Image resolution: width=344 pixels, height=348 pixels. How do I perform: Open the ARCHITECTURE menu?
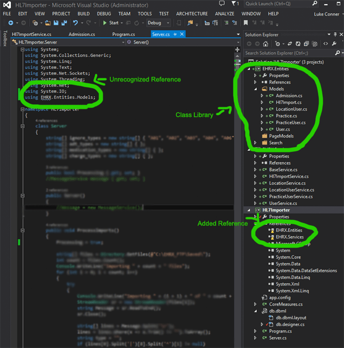click(x=191, y=14)
